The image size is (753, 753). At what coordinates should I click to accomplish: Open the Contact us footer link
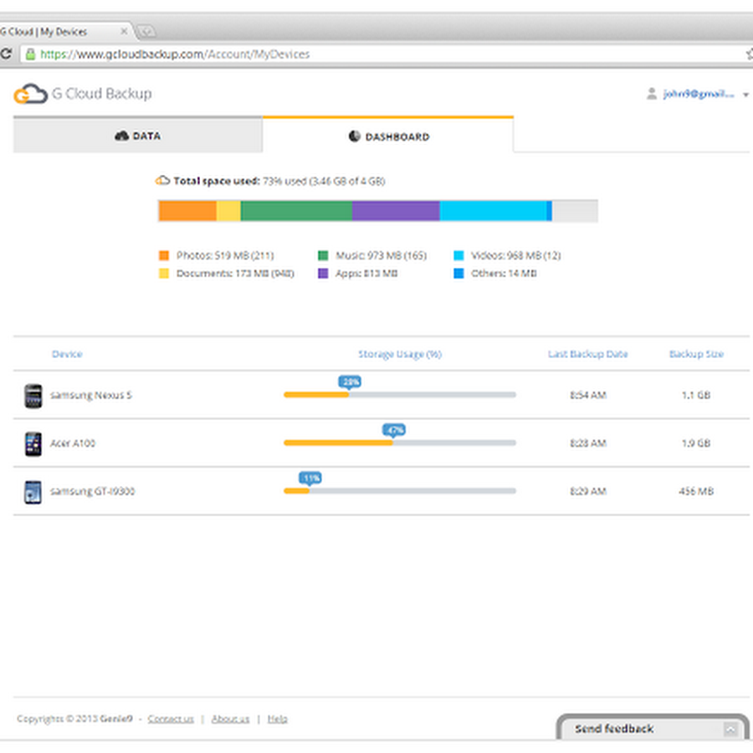(171, 719)
